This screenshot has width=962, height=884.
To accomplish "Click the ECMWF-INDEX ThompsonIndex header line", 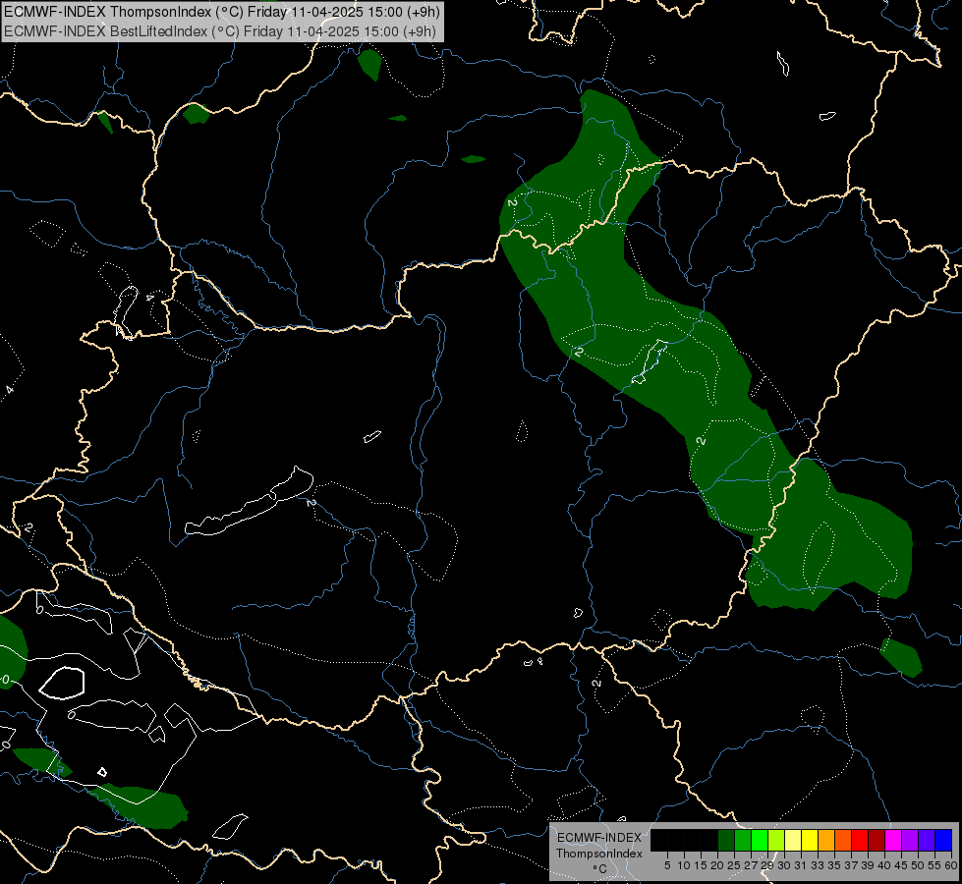I will (x=221, y=12).
